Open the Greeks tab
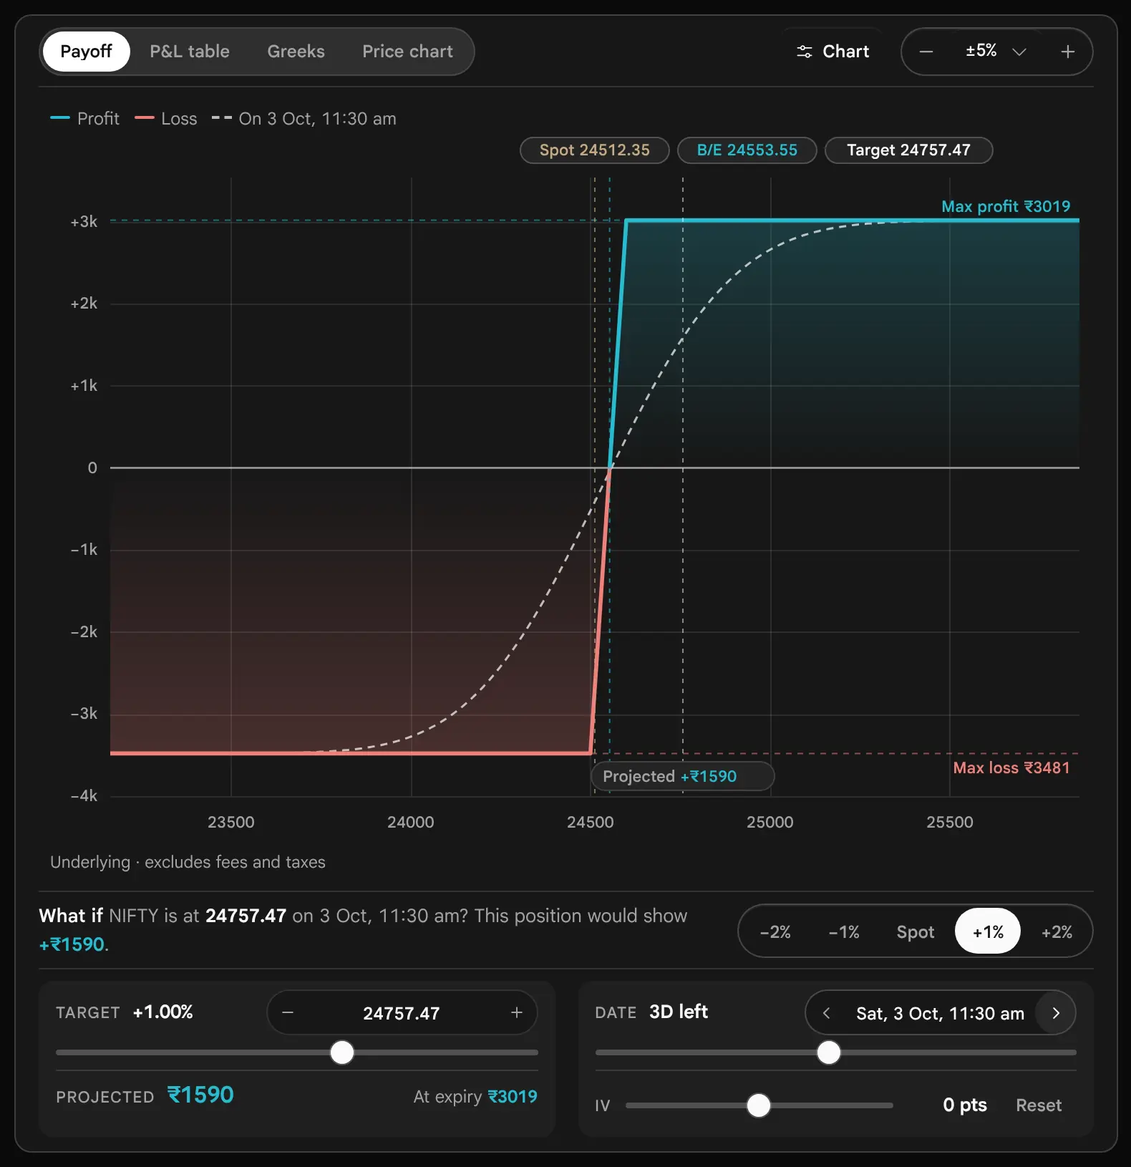This screenshot has height=1167, width=1131. [296, 52]
